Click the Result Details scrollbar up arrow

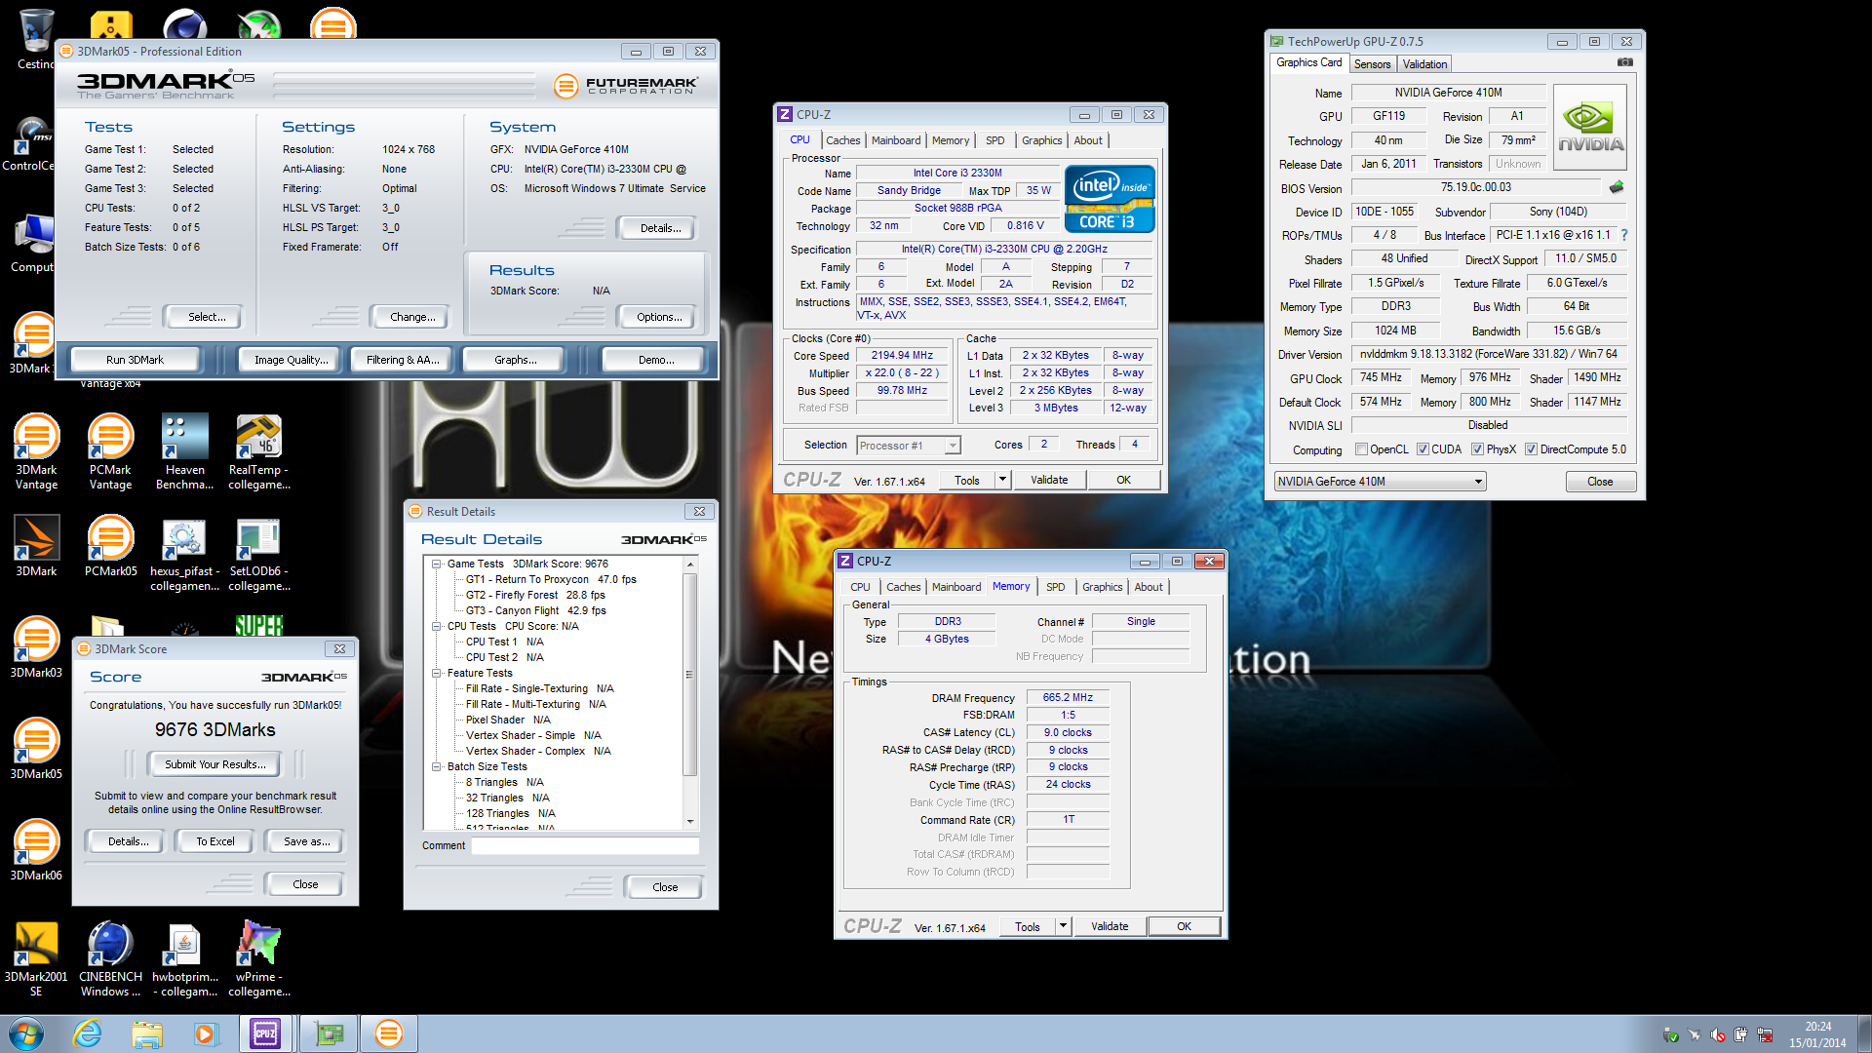[690, 565]
